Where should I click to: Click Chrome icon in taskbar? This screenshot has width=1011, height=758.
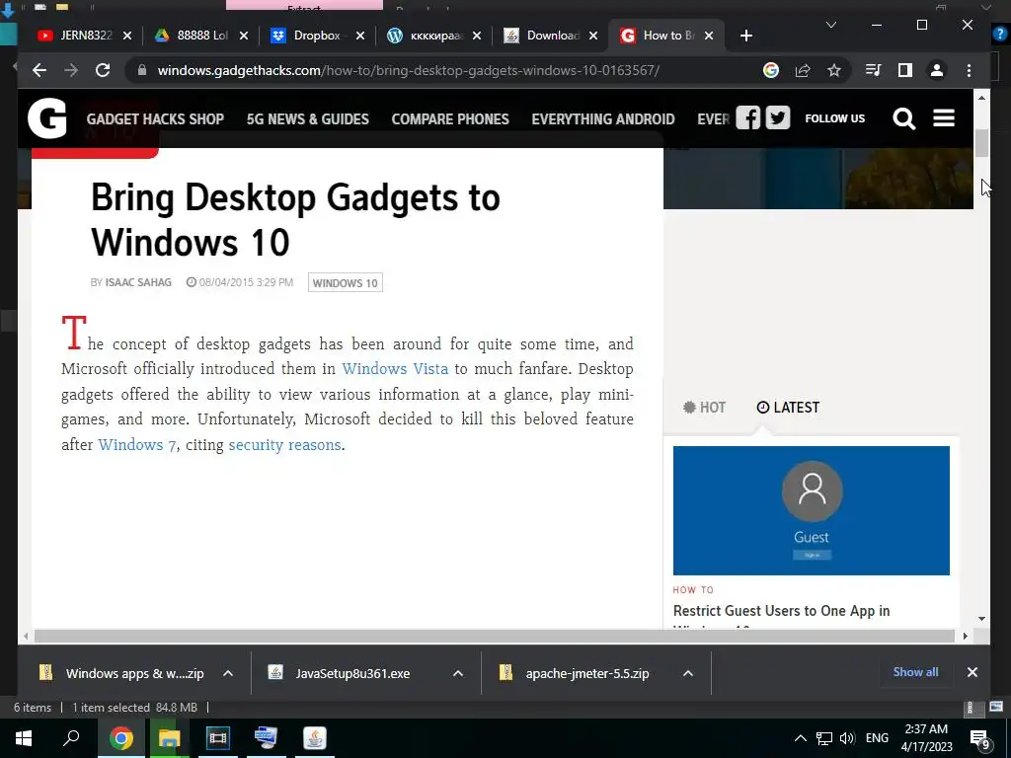pos(120,738)
